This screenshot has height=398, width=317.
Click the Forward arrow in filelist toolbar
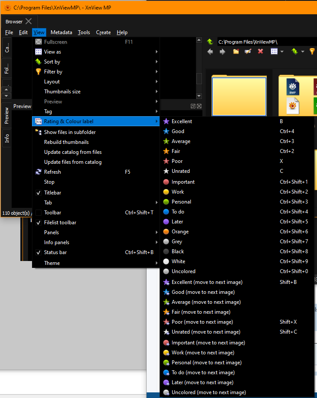click(x=222, y=52)
